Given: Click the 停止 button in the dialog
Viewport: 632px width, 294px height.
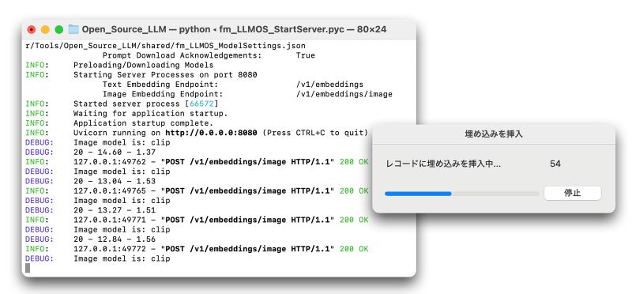Looking at the screenshot, I should [572, 193].
